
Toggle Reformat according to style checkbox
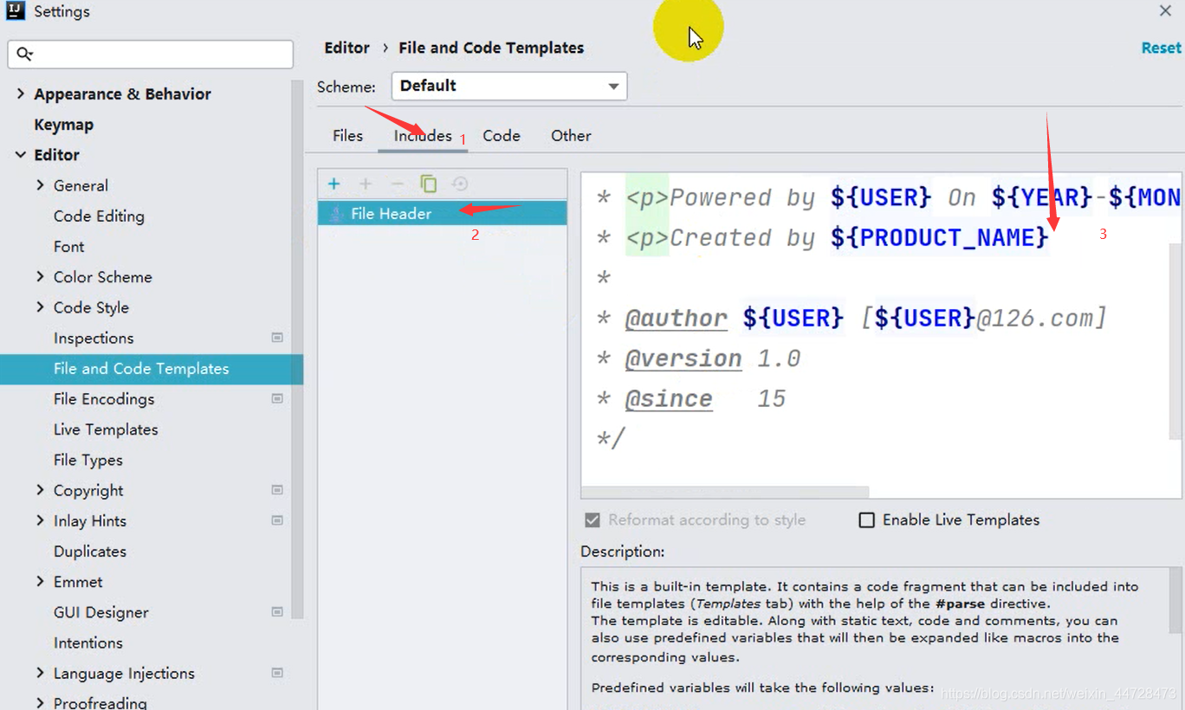pyautogui.click(x=592, y=520)
